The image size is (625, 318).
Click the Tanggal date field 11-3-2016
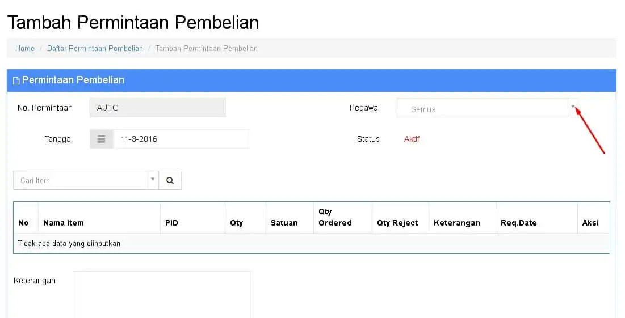point(181,139)
